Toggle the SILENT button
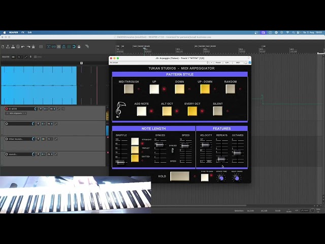The image size is (325, 244). [x=218, y=111]
